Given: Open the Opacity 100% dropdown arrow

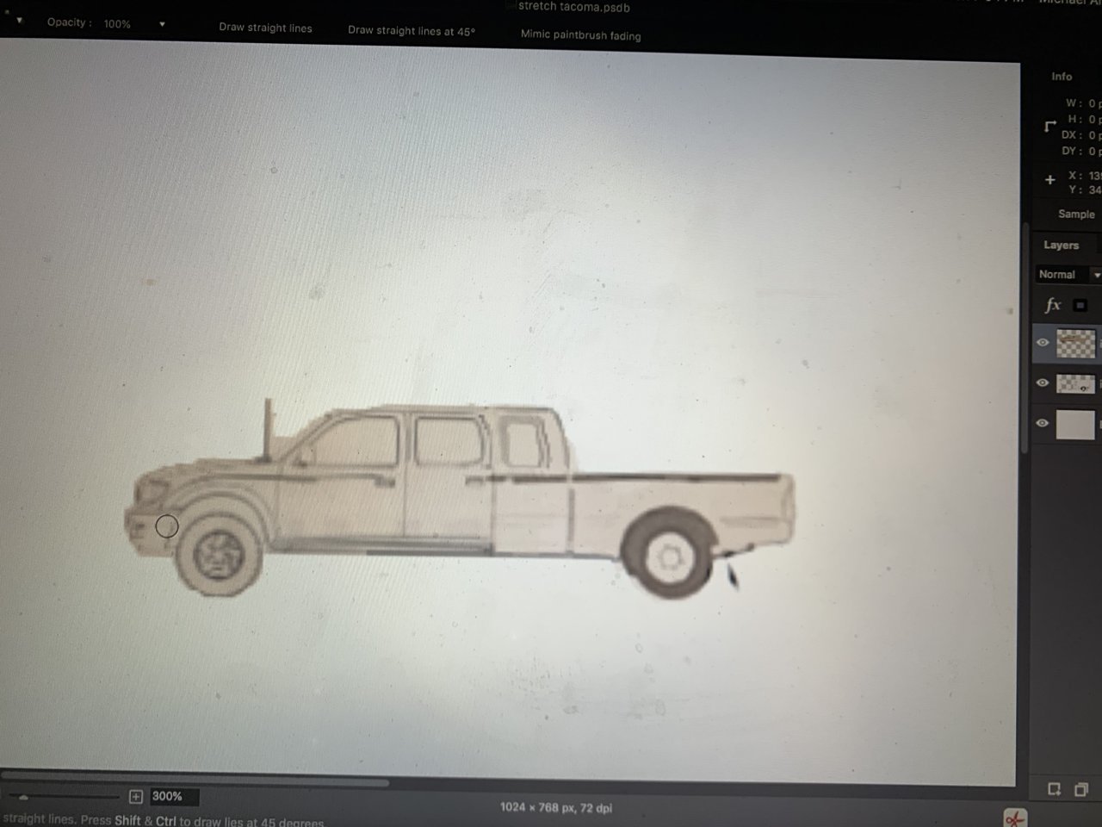Looking at the screenshot, I should 162,24.
